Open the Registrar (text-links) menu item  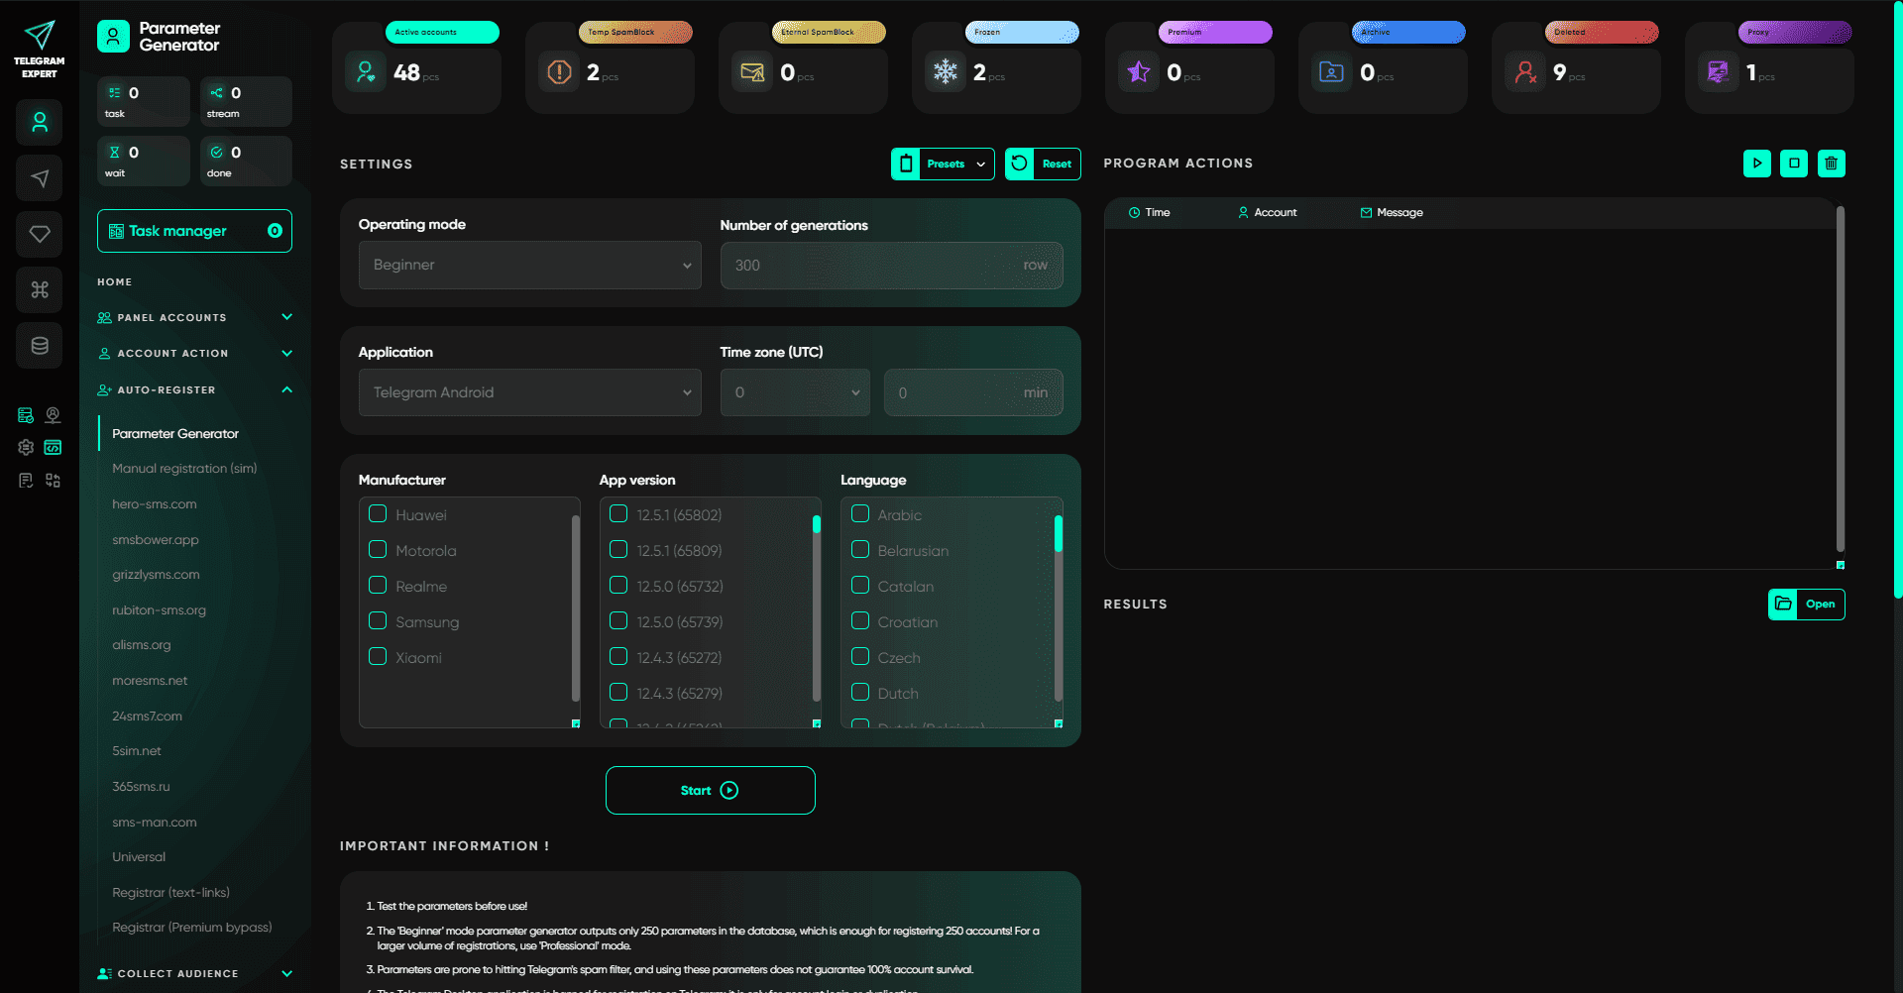(x=171, y=893)
